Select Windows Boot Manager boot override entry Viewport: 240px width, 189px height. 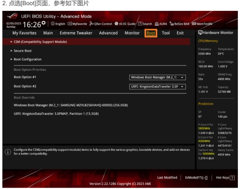click(71, 105)
